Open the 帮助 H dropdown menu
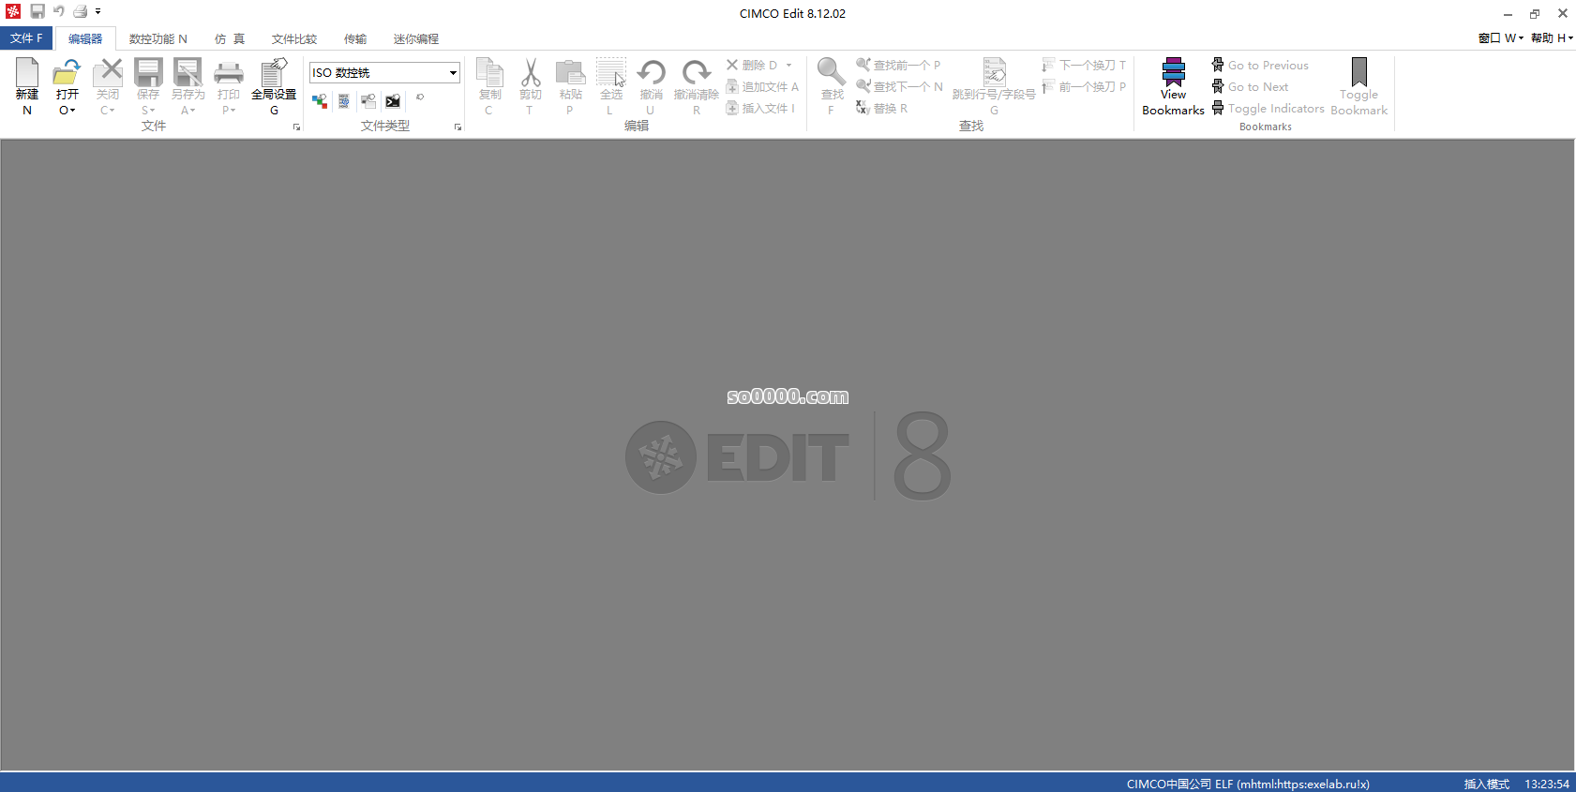Screen dimensions: 1576x792 click(x=1552, y=38)
